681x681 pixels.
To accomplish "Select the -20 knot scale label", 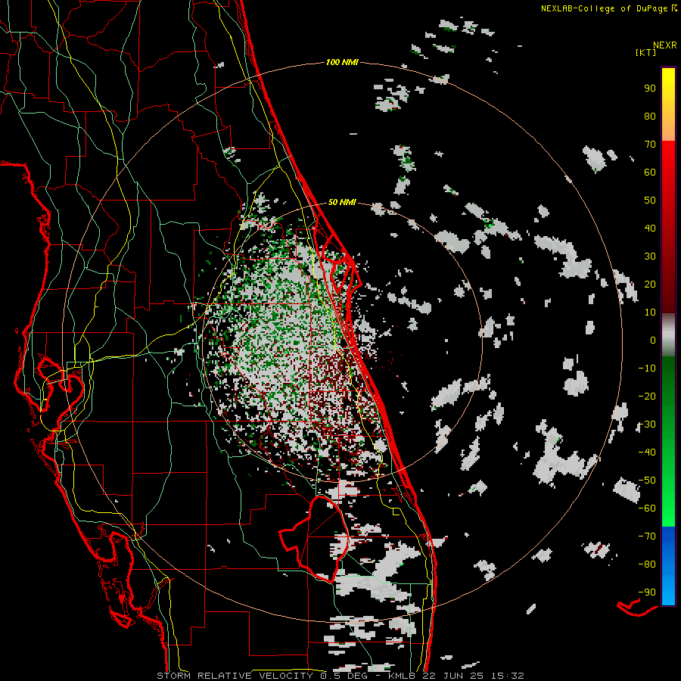I will coord(647,396).
